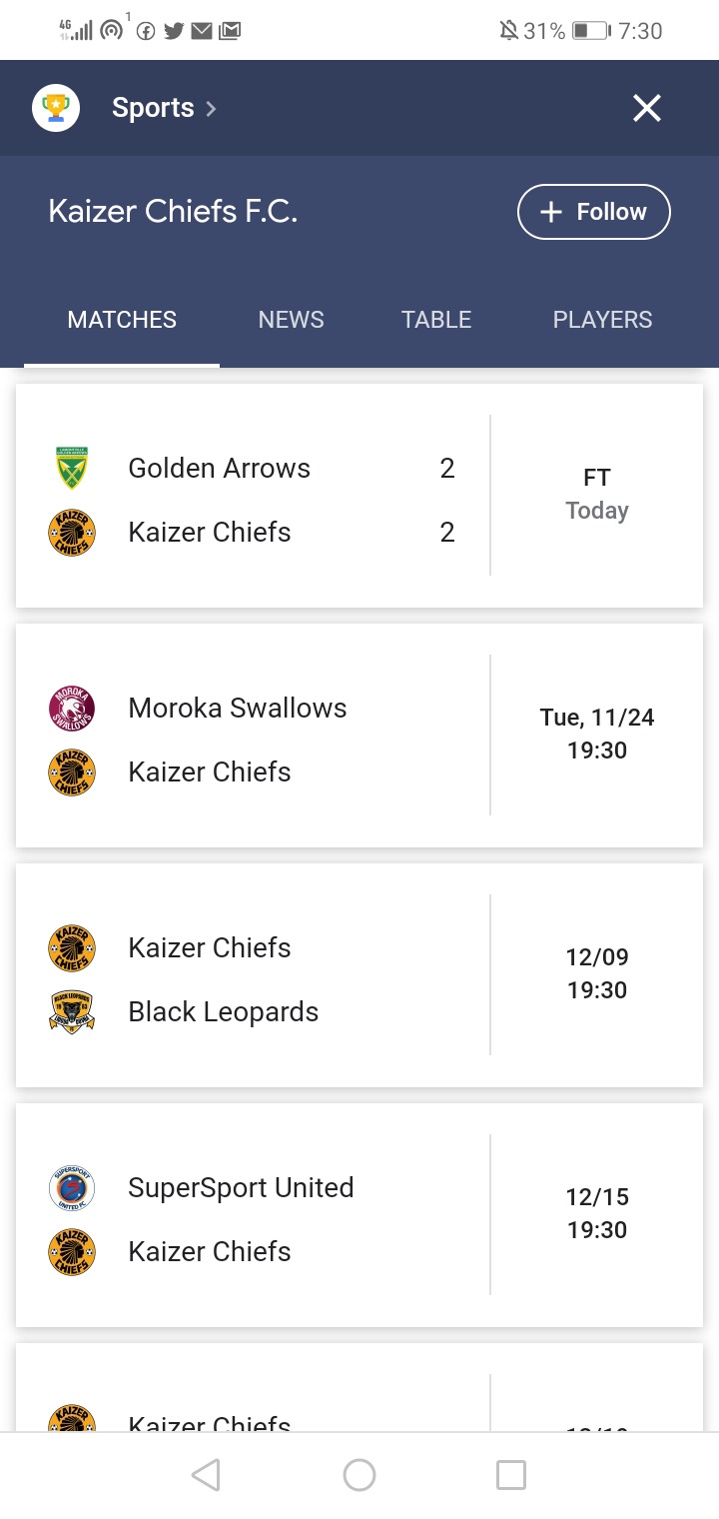
Task: Open the TABLE tab
Action: pyautogui.click(x=436, y=320)
